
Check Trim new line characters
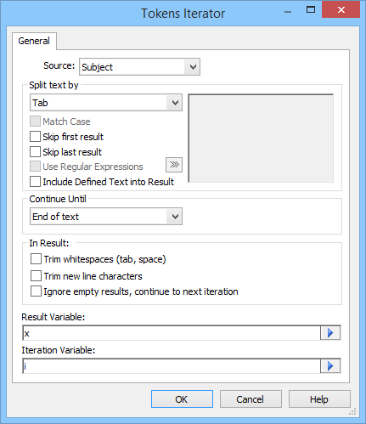pyautogui.click(x=36, y=275)
